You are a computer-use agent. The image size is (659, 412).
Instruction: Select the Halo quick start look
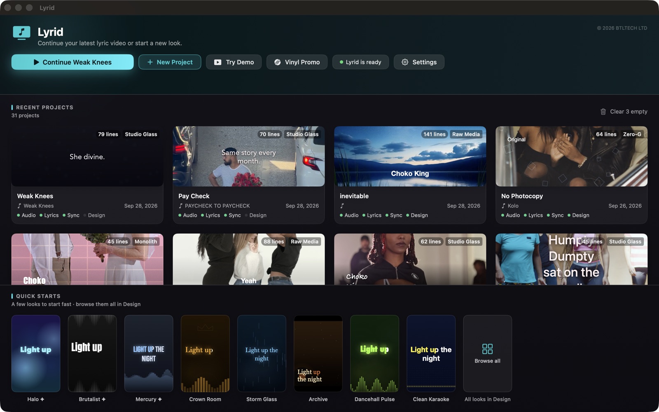[36, 353]
